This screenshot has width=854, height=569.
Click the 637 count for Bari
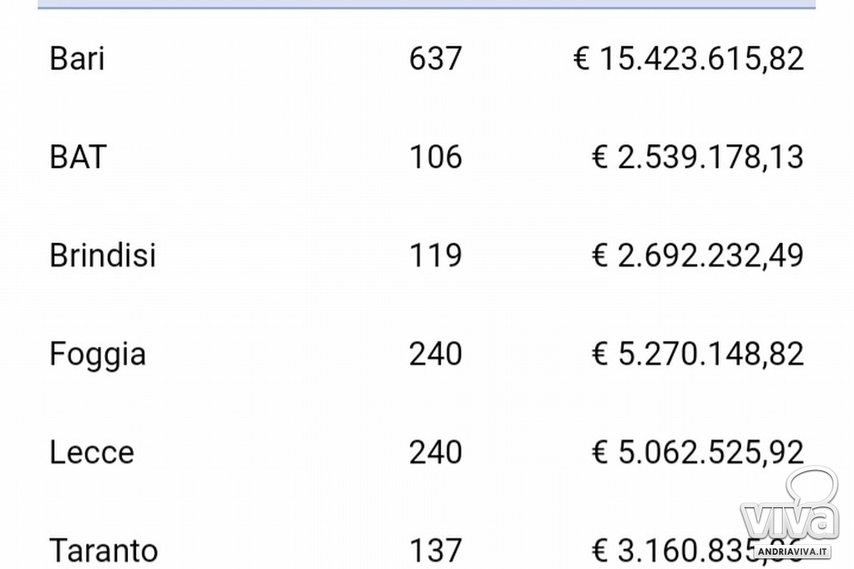[x=436, y=58]
